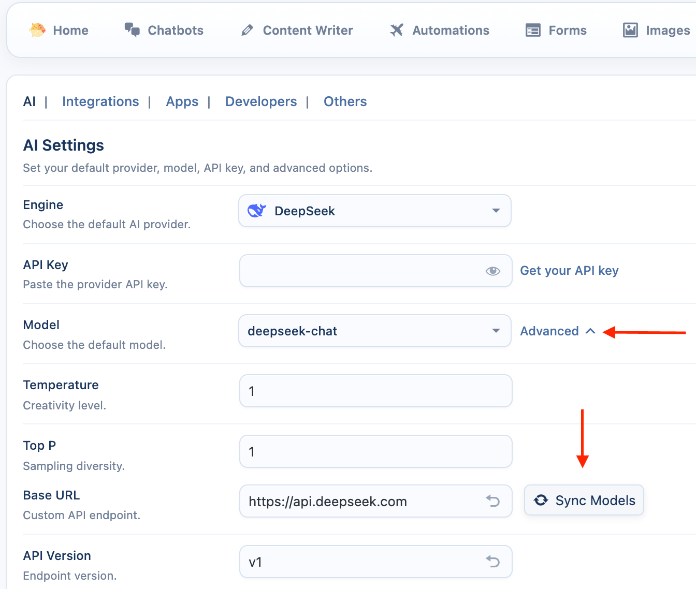Reset API Version with undo icon

click(492, 562)
